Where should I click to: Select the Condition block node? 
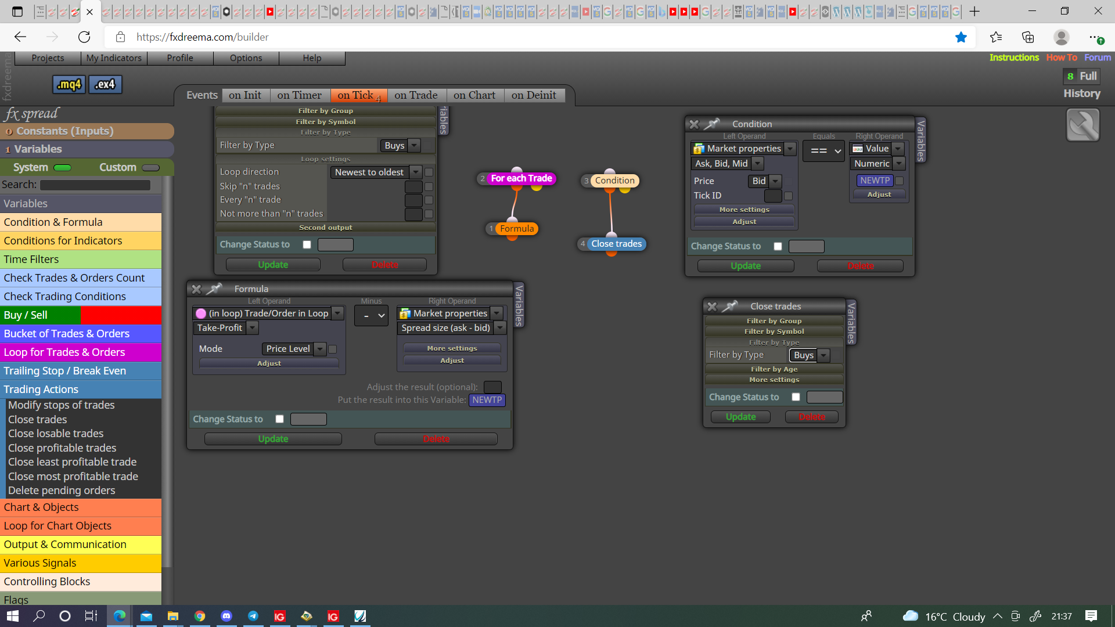pos(614,181)
